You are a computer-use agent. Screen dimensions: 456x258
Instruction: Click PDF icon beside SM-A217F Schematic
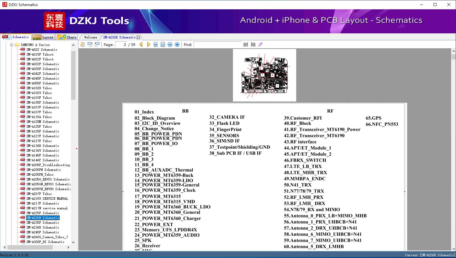pos(22,203)
